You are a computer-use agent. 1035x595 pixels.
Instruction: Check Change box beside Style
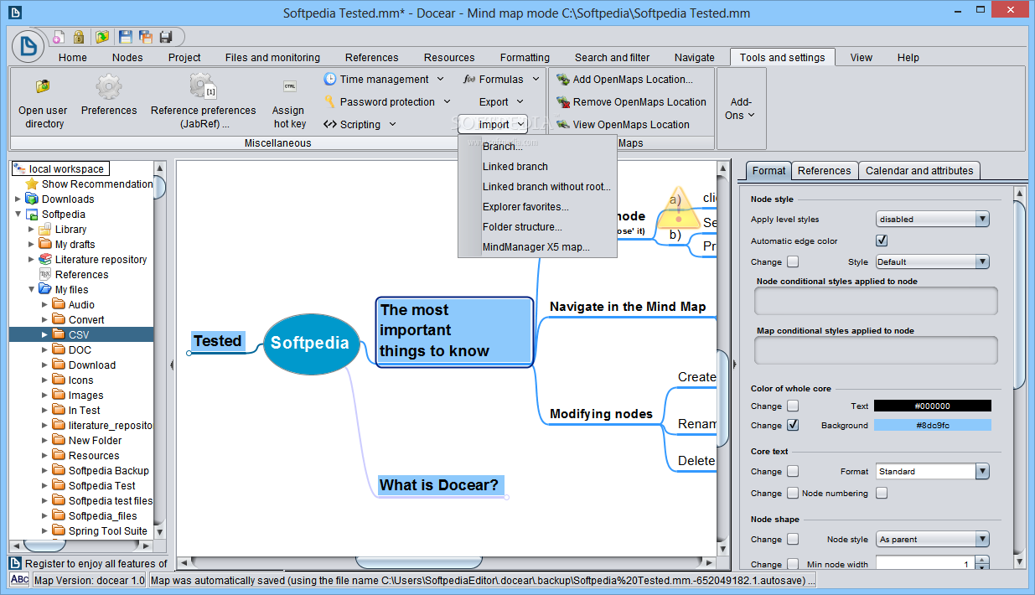[x=793, y=261]
